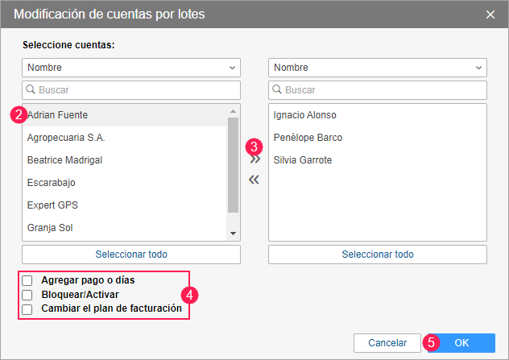
Task: Click right Buscar search field
Action: 377,90
